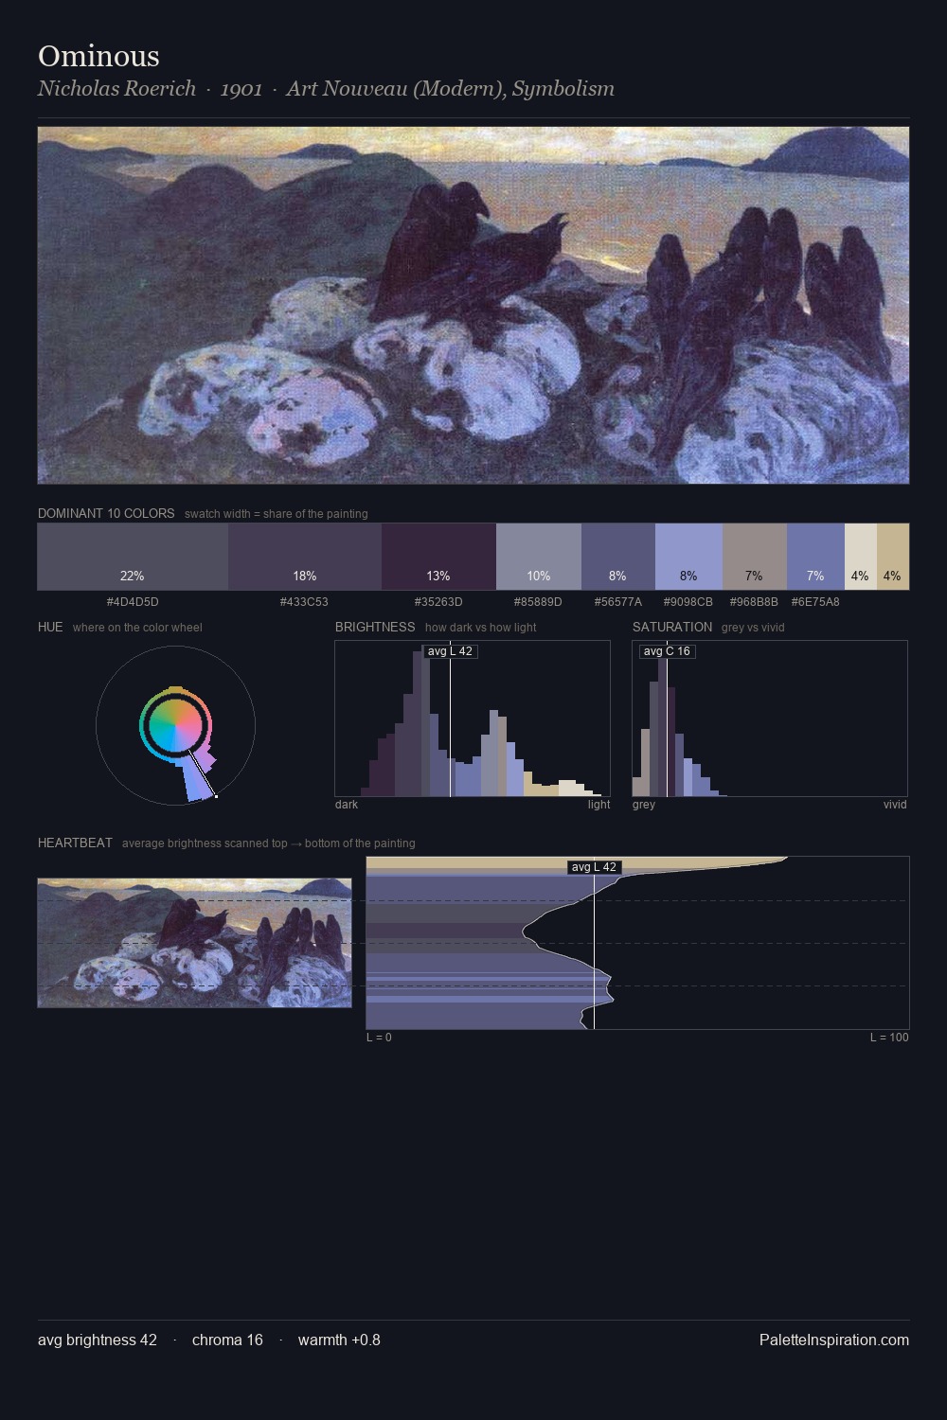Viewport: 947px width, 1420px height.
Task: Click hex code '#6E75A8' label
Action: tap(815, 602)
